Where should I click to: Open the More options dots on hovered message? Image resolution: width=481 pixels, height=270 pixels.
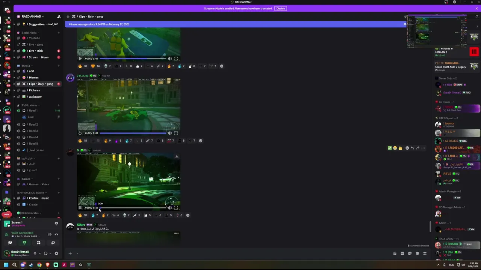pos(423,148)
